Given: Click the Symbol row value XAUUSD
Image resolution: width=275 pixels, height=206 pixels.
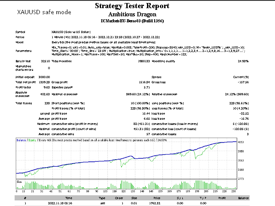Looking at the screenshot, I should pos(70,32).
